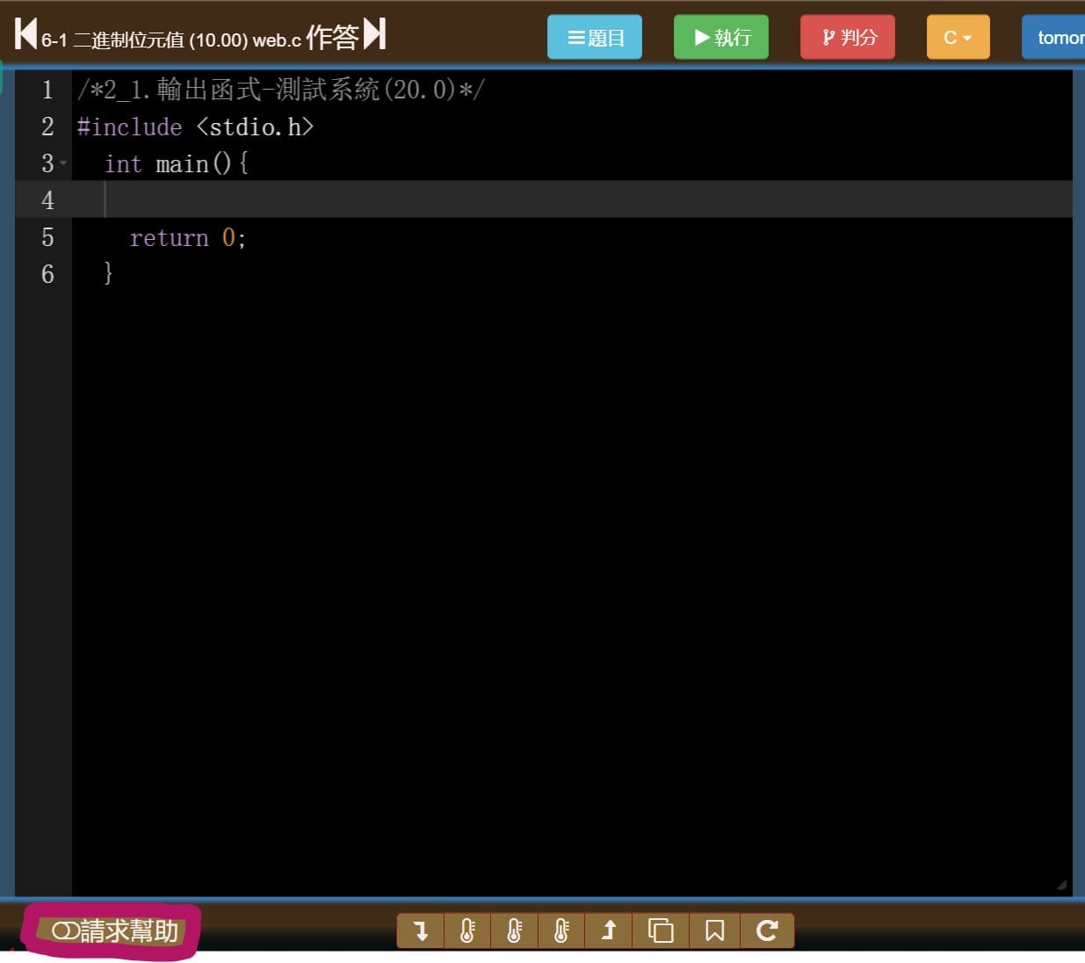Place cursor on empty line 4 of editor
This screenshot has width=1085, height=963.
527,200
